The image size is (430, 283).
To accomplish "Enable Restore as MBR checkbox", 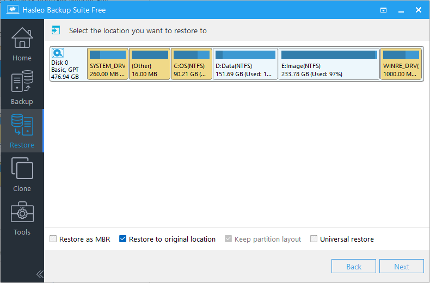I will tap(53, 239).
